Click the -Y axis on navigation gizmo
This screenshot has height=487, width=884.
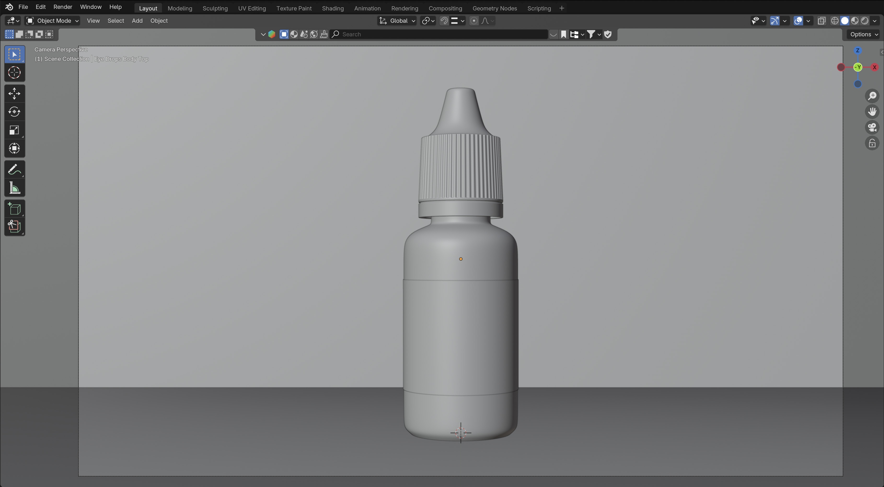858,67
